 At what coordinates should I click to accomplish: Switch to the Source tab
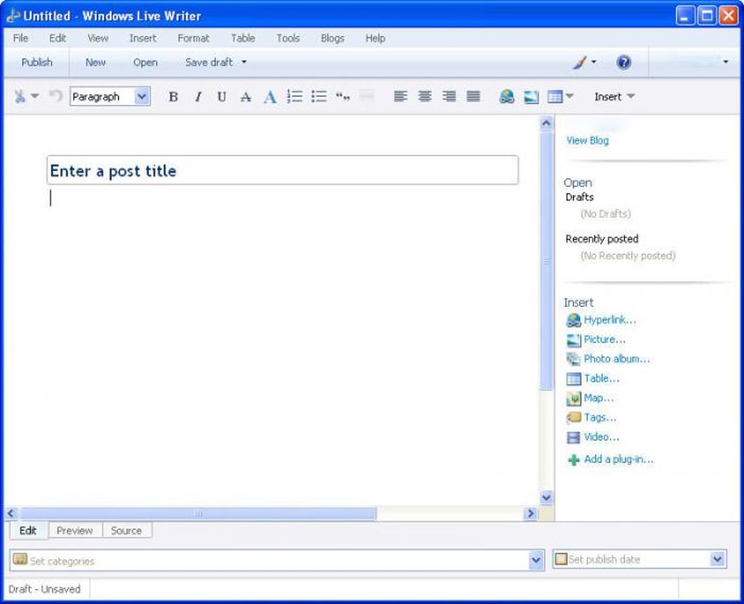(126, 530)
